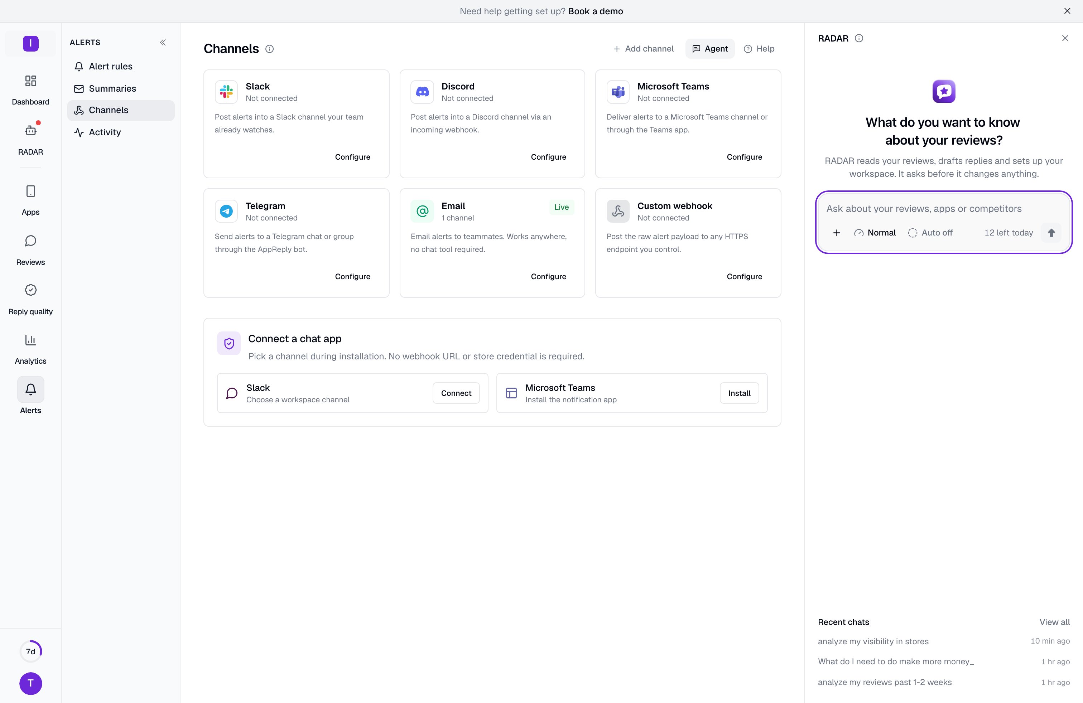Configure the Email channel card

pyautogui.click(x=548, y=276)
